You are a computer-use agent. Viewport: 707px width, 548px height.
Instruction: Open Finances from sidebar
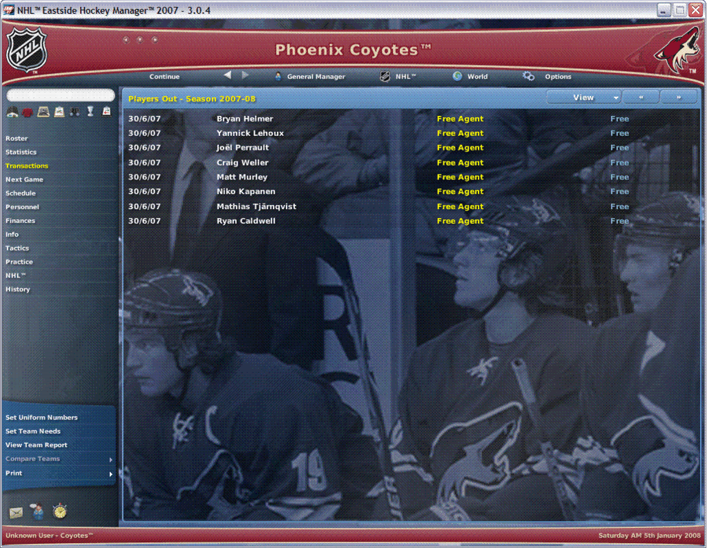tap(20, 221)
